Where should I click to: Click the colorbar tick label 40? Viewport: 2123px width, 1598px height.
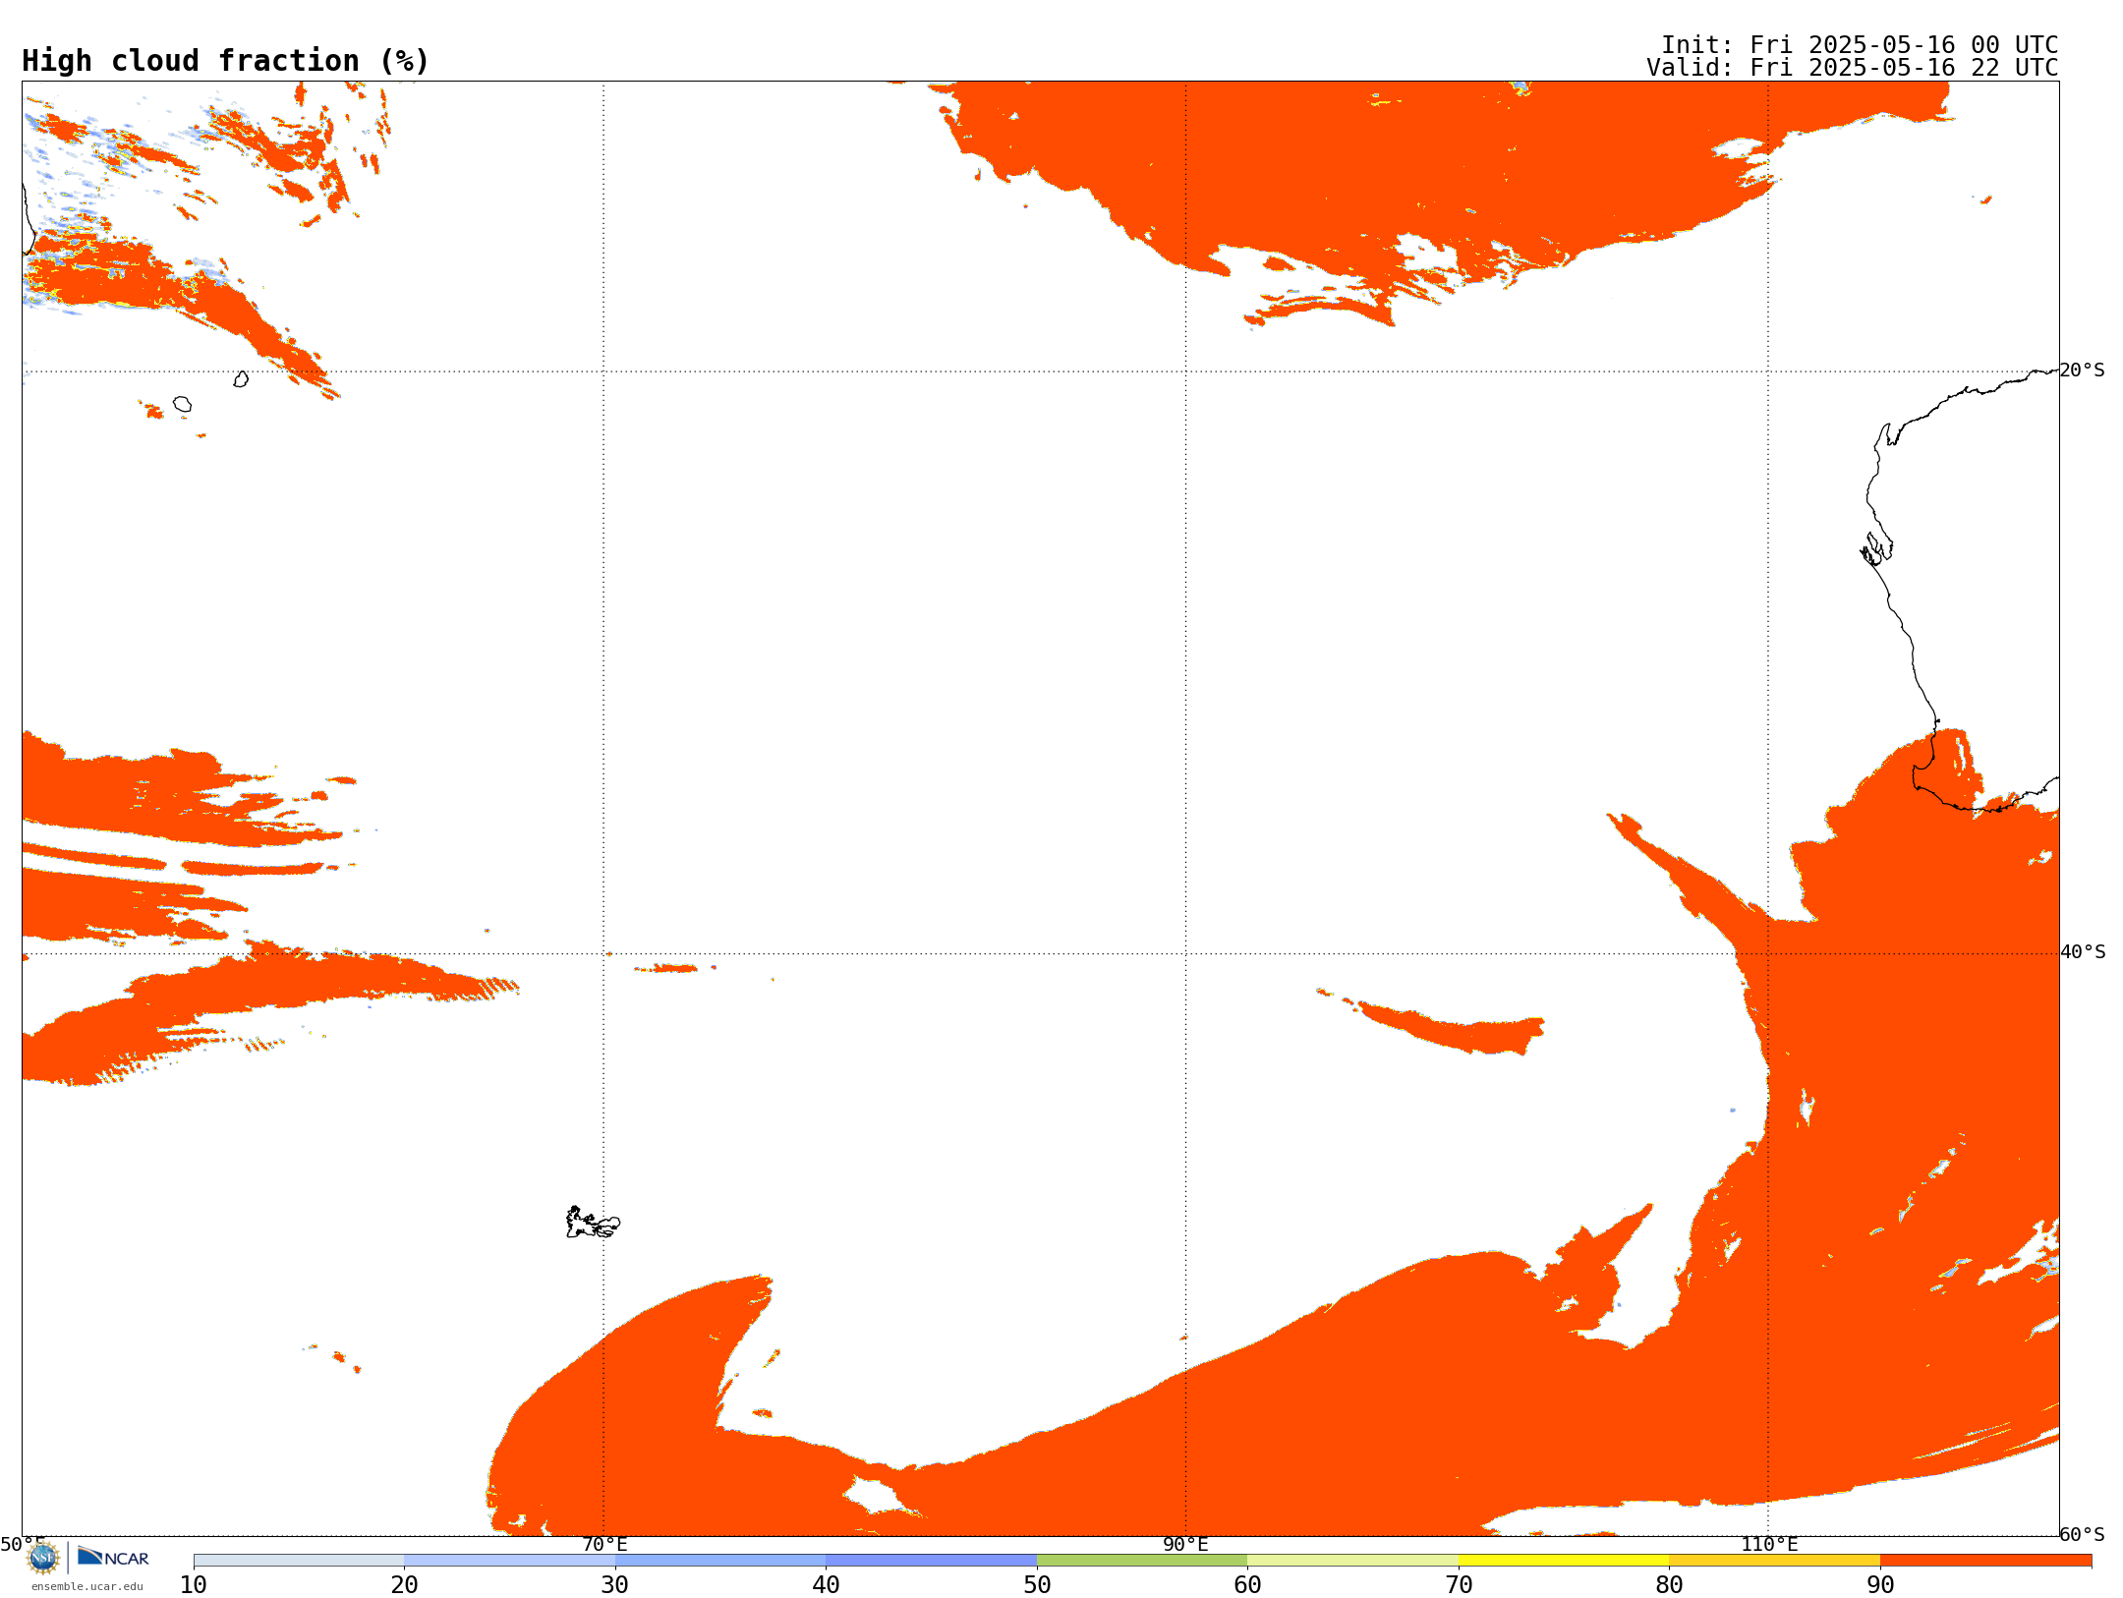[826, 1584]
